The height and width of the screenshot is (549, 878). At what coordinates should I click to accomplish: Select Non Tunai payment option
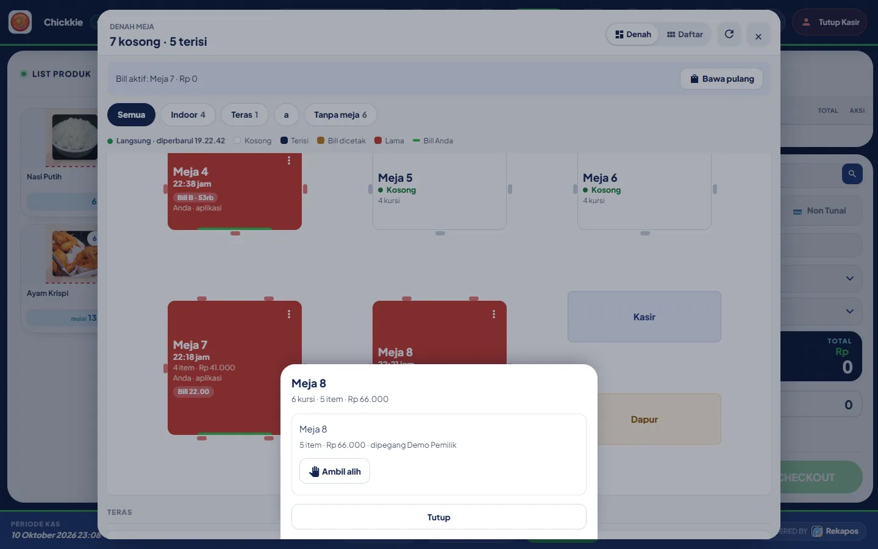[821, 210]
